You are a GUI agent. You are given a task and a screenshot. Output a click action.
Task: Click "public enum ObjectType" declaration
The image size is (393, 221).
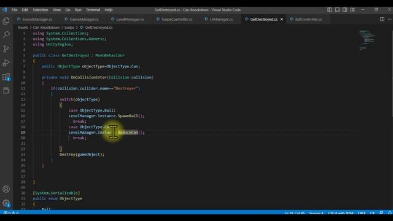pos(57,198)
